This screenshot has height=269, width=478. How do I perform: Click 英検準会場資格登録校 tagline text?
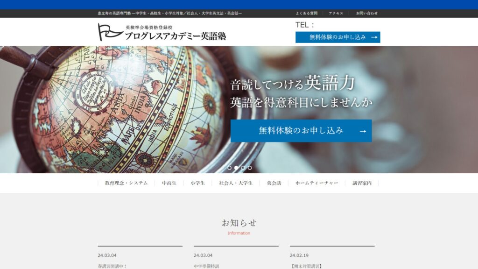[x=149, y=28]
